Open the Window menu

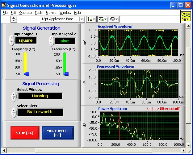[65, 13]
